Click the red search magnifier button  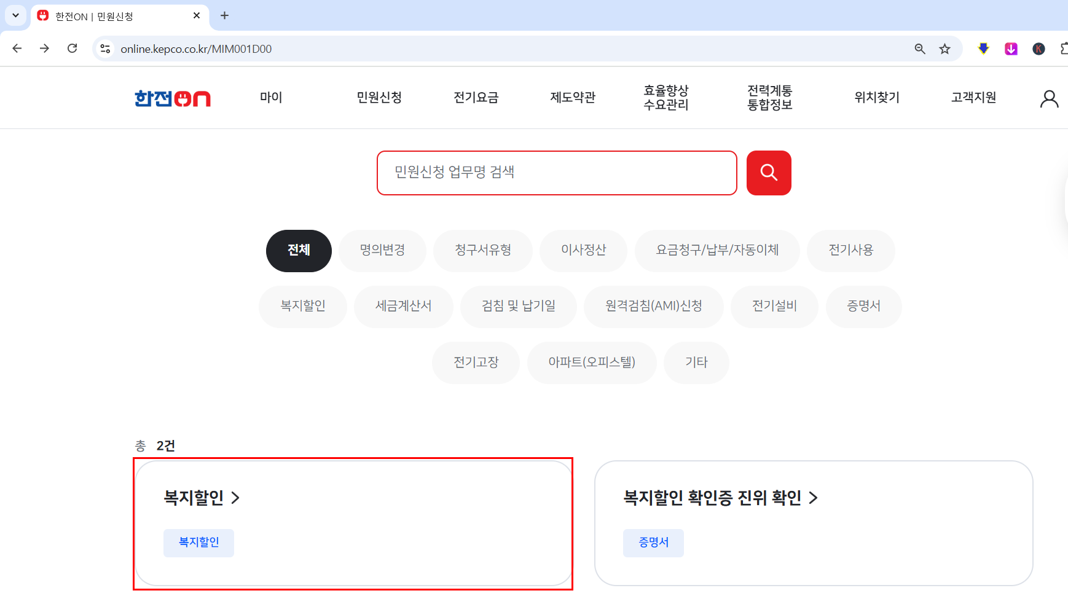tap(769, 173)
